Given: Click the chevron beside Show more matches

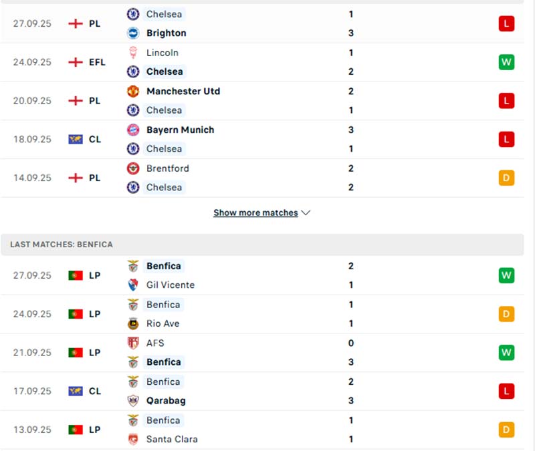Looking at the screenshot, I should tap(306, 212).
